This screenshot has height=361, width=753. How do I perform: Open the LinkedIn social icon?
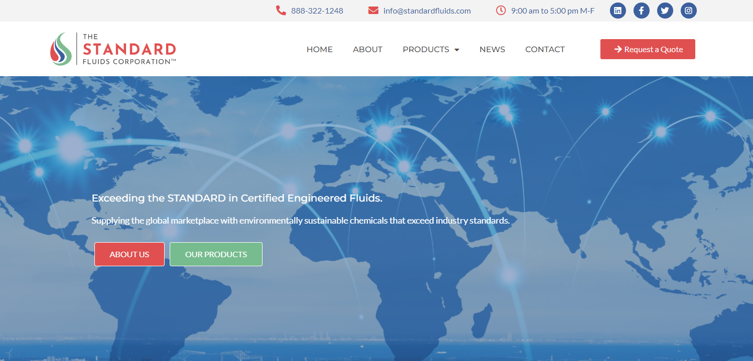coord(618,11)
